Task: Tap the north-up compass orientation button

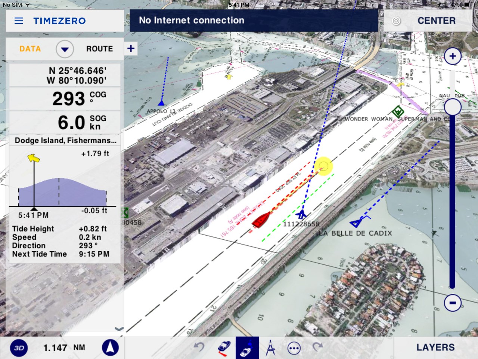Action: [x=110, y=348]
